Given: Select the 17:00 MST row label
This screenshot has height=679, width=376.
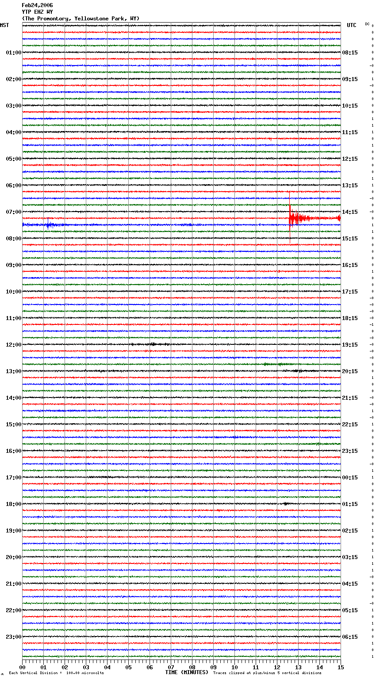Looking at the screenshot, I should (13, 478).
